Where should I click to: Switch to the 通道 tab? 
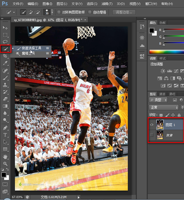click(162, 94)
